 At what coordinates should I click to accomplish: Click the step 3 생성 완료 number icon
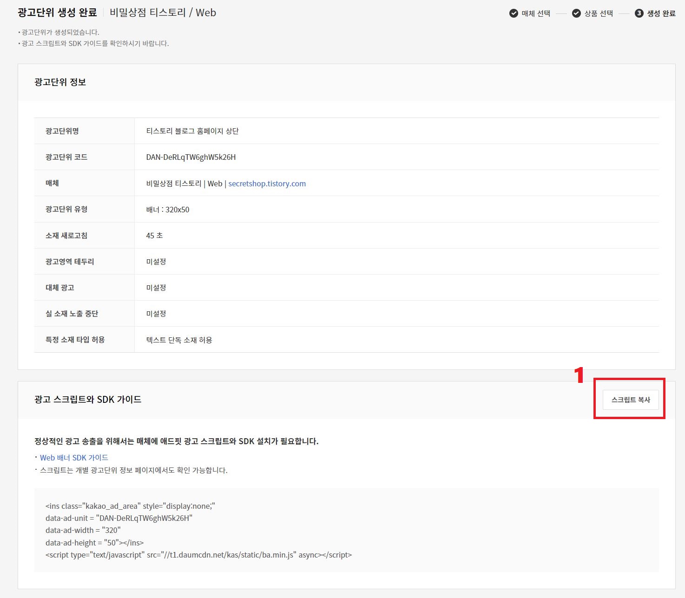tap(639, 13)
